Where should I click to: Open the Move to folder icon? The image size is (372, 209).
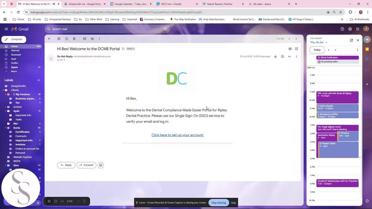click(92, 39)
